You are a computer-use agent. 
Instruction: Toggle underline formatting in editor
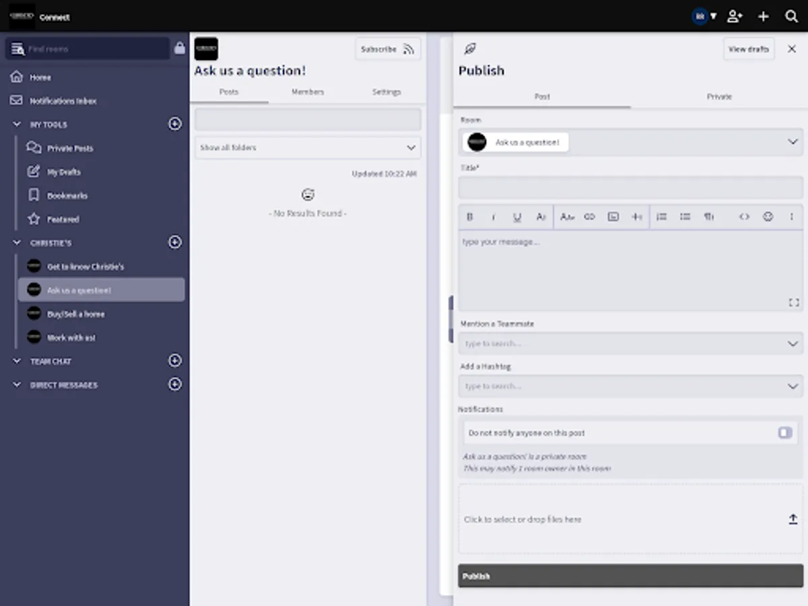517,217
